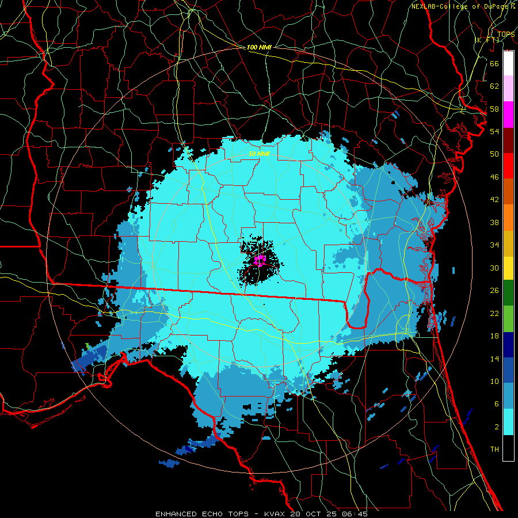Click the dark orange legend swatch
The image size is (518, 518).
point(508,192)
